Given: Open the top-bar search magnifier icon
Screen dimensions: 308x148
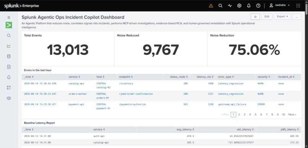Looking at the screenshot, I should 220,6.
